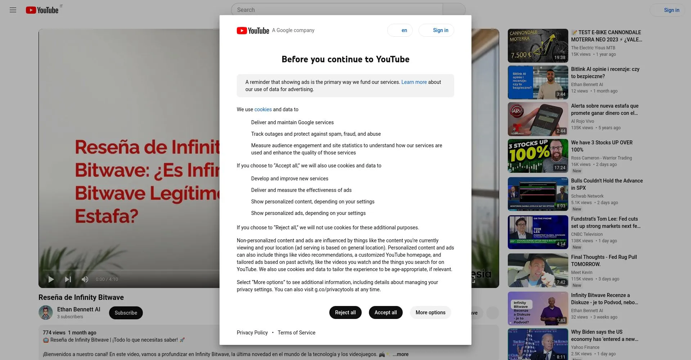Click channel name 'Ross Cameron - Warrior Trading'

coord(601,158)
